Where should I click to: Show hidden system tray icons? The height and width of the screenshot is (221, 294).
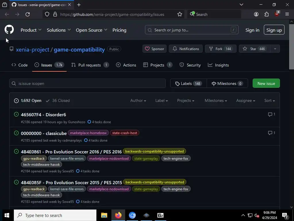point(243,215)
